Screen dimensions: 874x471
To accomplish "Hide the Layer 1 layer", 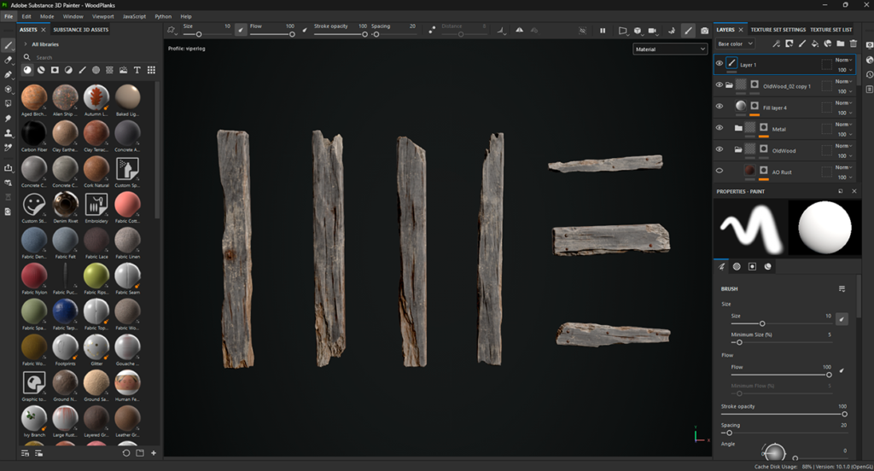I will point(719,64).
